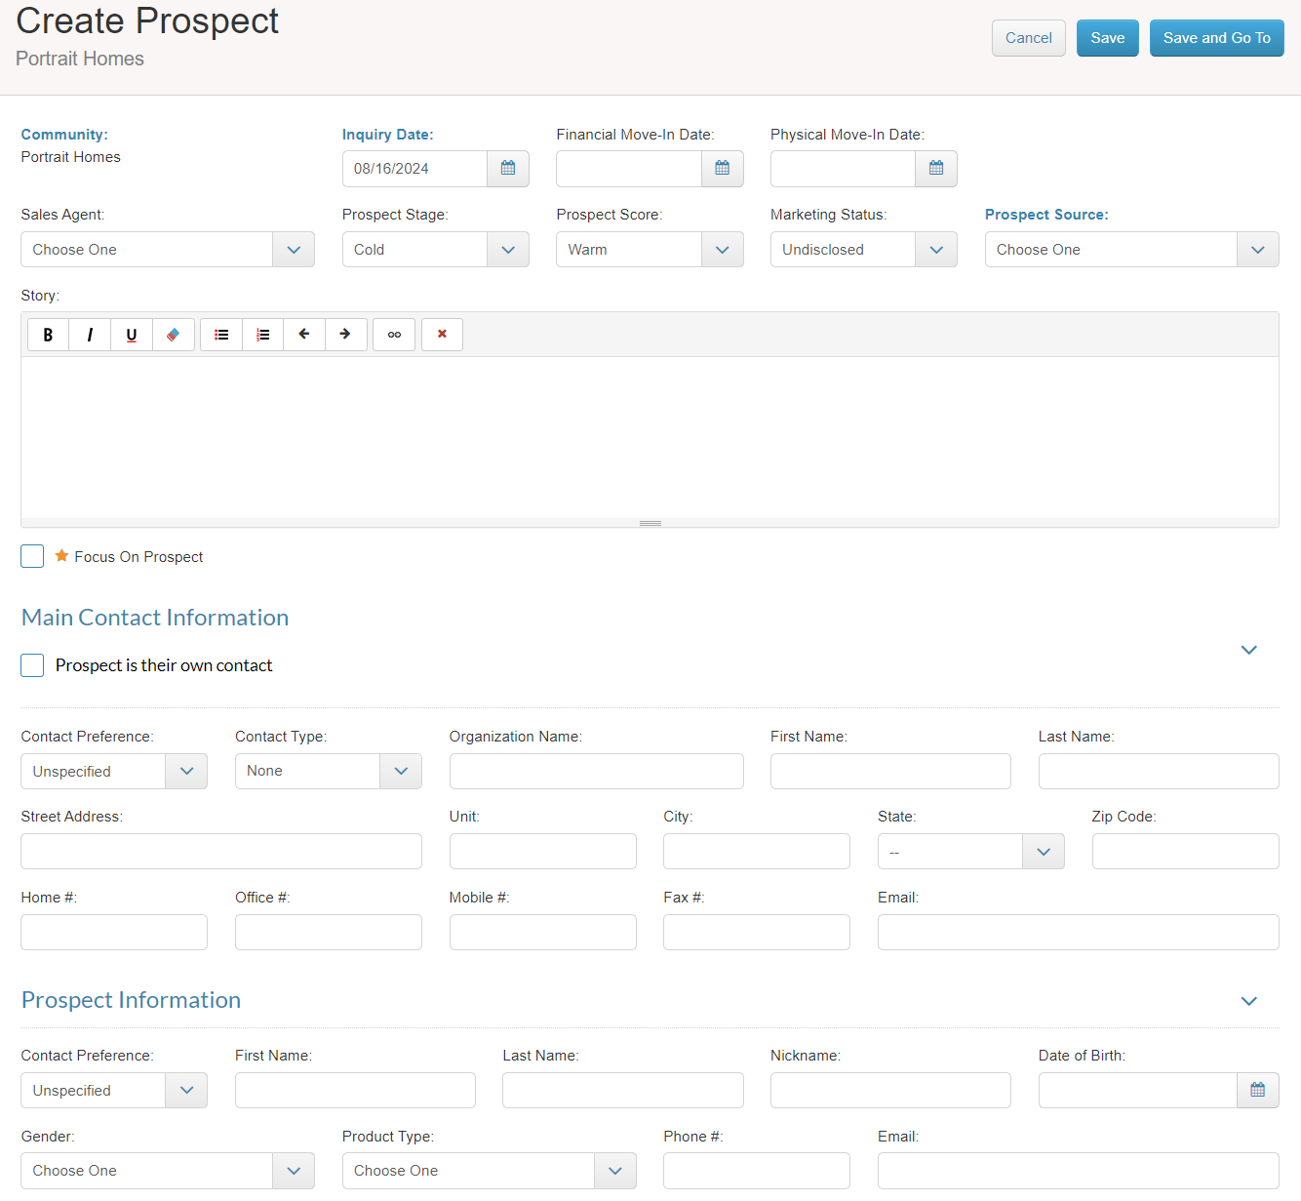Click the Nickname field
Viewport: 1301px width, 1201px height.
coord(890,1091)
